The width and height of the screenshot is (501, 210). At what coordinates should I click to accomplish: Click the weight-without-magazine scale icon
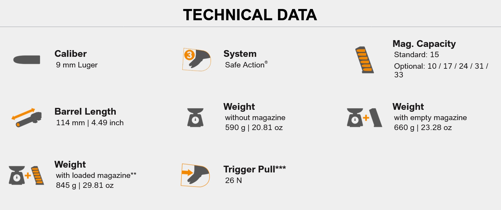[x=195, y=117]
